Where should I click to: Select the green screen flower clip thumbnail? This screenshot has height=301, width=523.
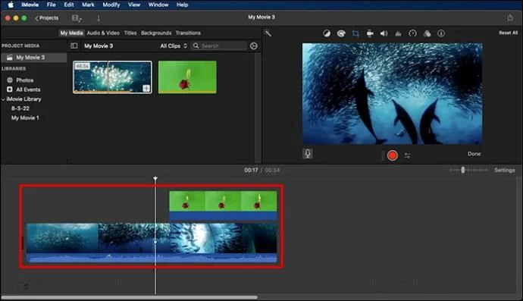point(187,77)
